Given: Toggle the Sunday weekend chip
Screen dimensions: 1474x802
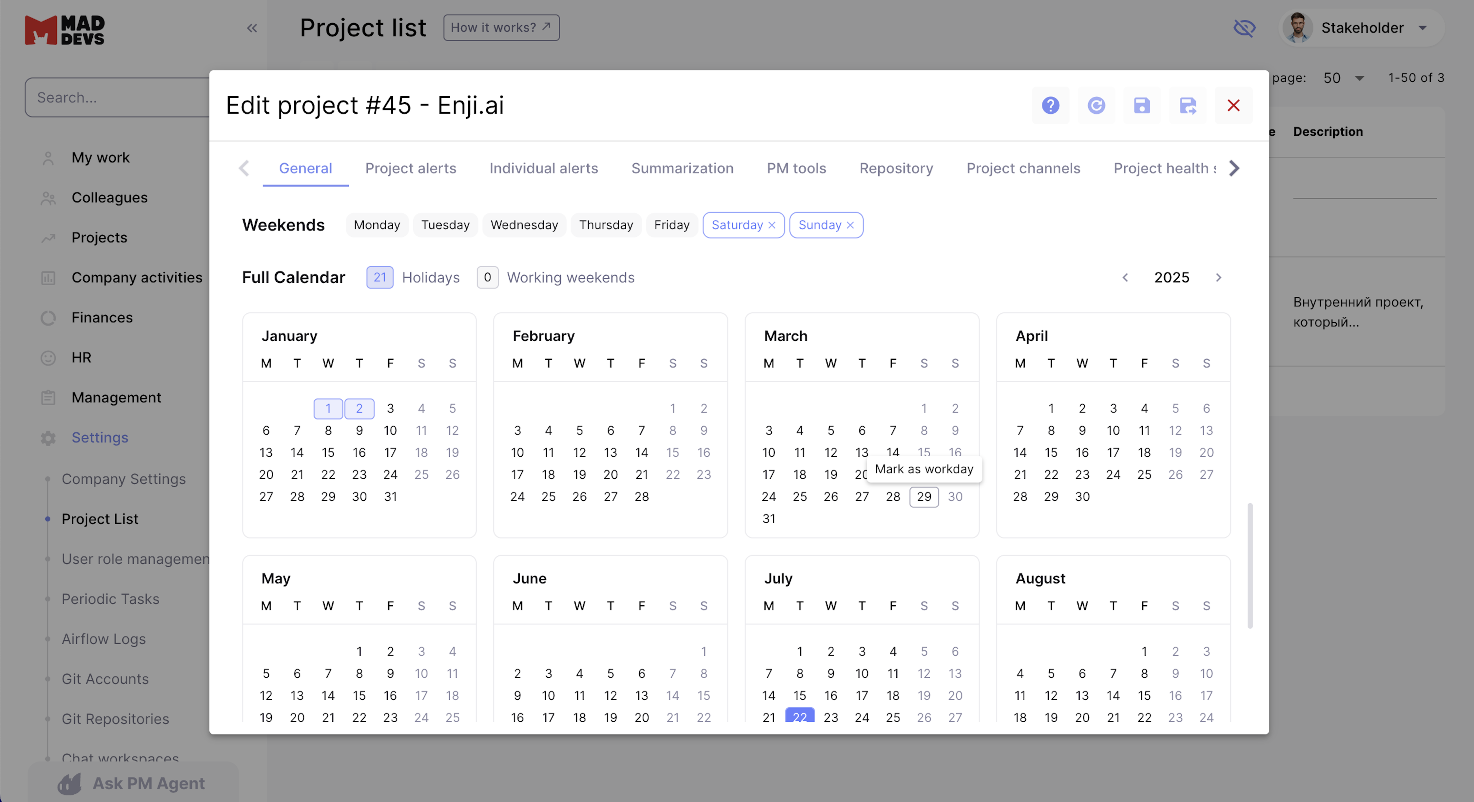Looking at the screenshot, I should [x=819, y=225].
